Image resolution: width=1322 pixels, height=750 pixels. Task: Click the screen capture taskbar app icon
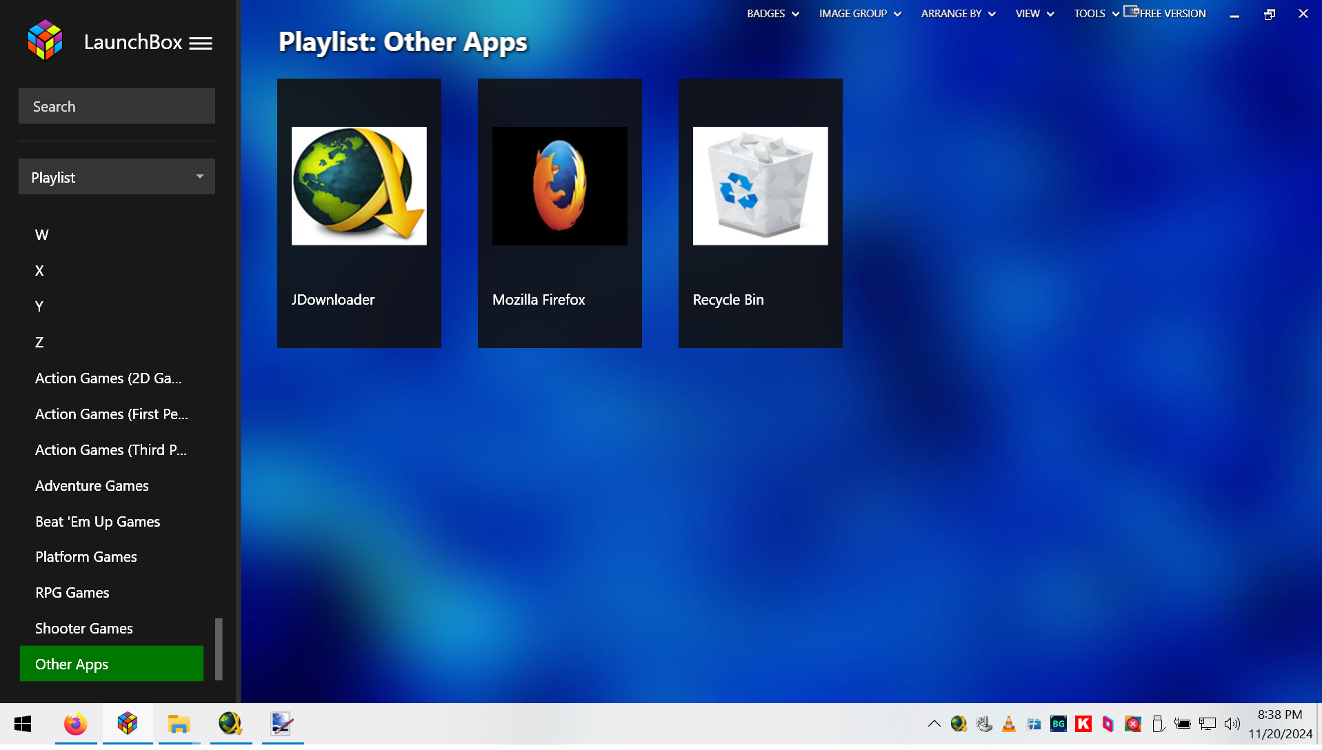tap(282, 724)
